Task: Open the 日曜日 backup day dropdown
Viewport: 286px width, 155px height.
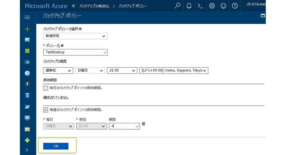Action: 90,71
